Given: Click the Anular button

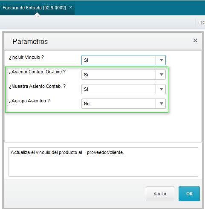Looking at the screenshot, I should point(160,194).
